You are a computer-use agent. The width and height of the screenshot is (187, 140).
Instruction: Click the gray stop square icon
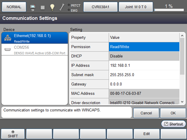[43, 7]
